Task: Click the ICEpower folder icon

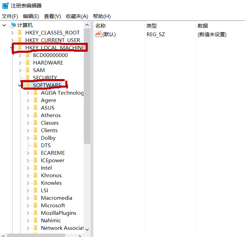Action: [x=36, y=161]
